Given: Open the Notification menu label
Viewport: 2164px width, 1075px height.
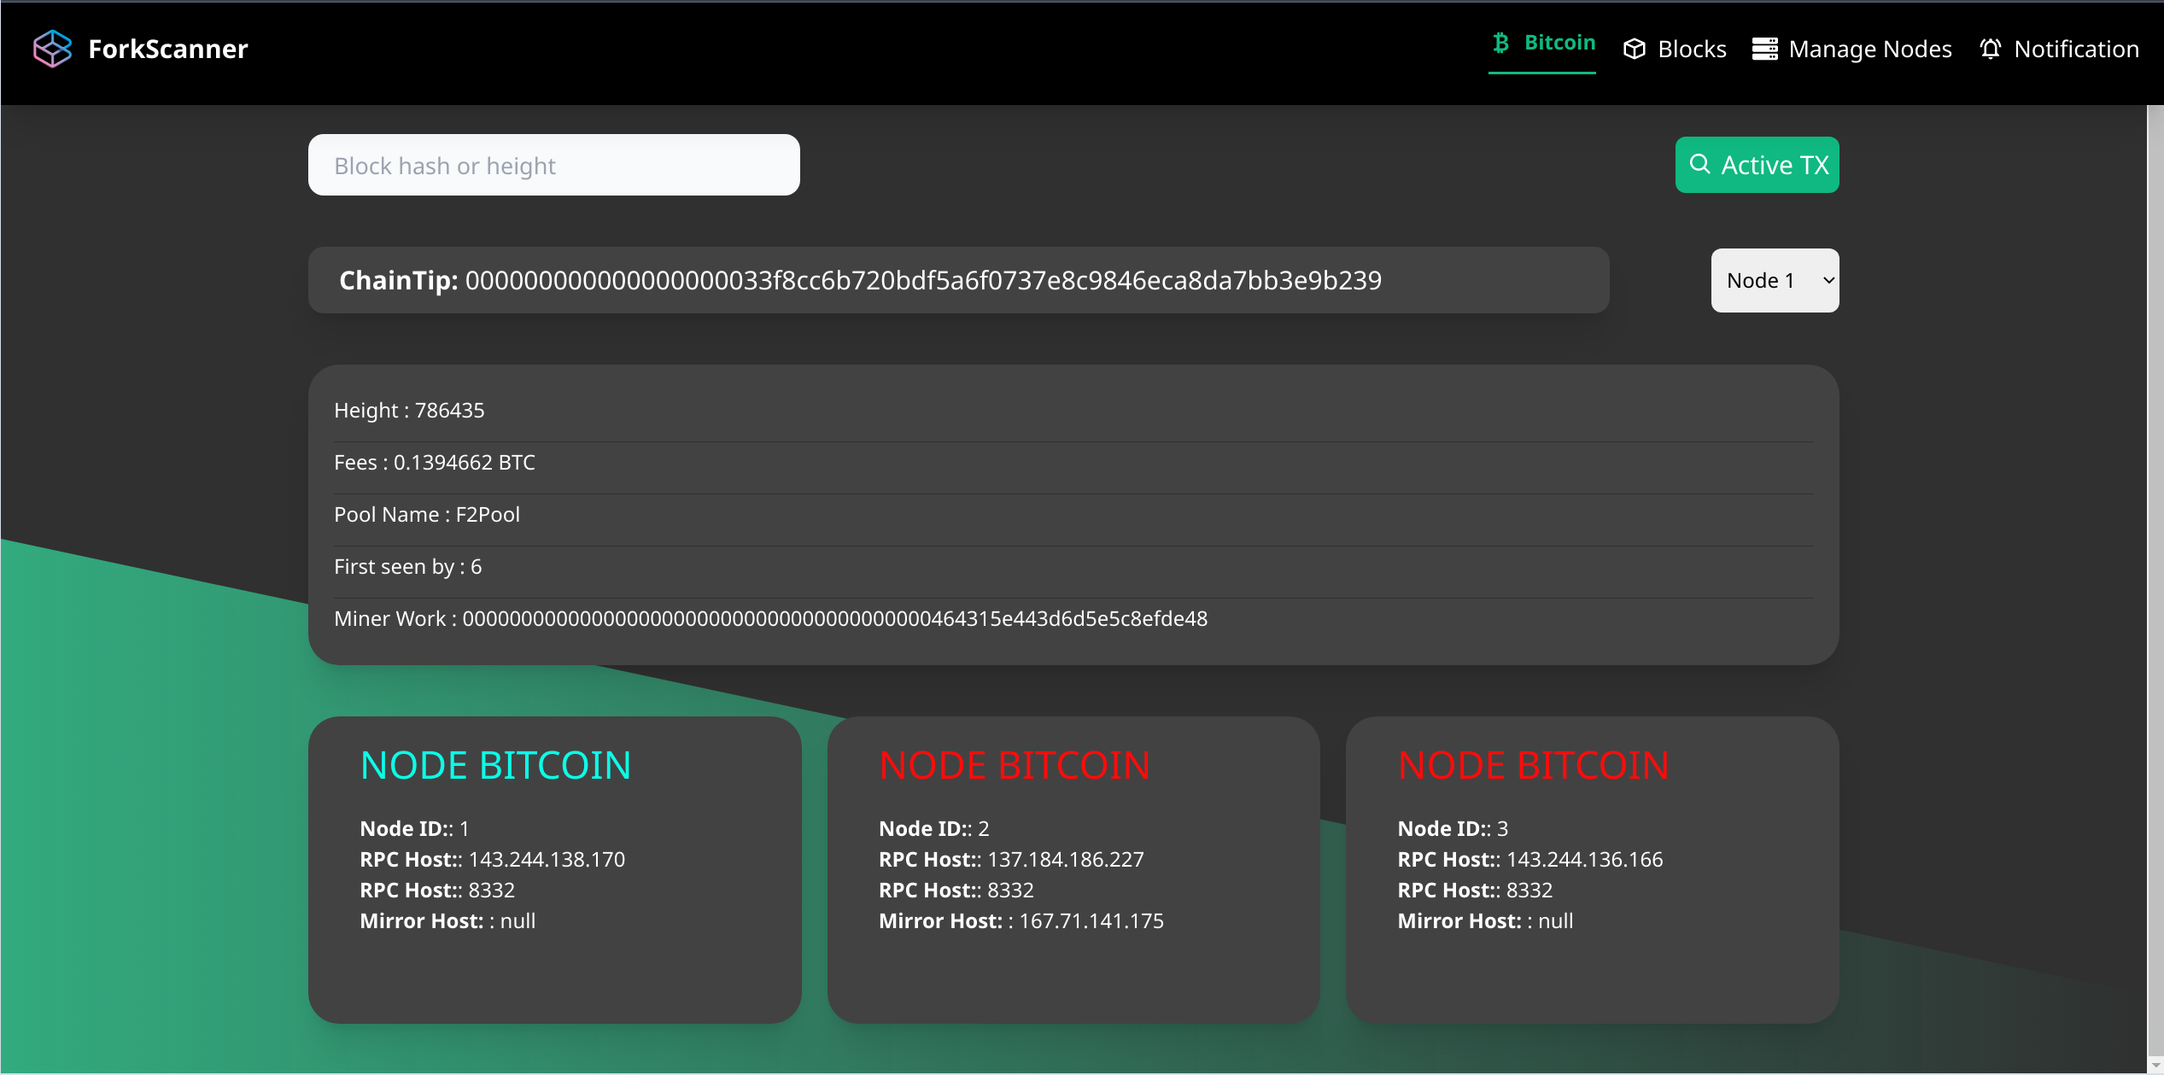Looking at the screenshot, I should click(x=2075, y=50).
